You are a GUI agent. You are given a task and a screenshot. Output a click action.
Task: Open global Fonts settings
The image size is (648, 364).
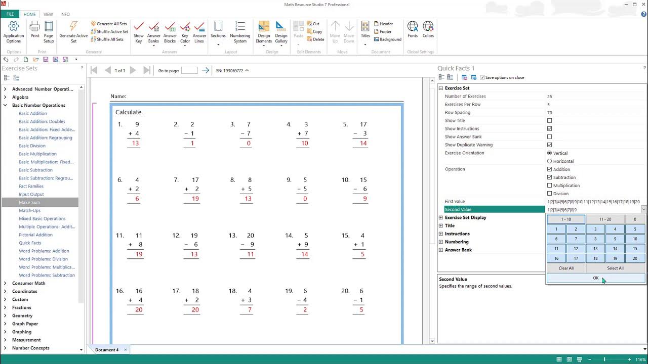(413, 29)
